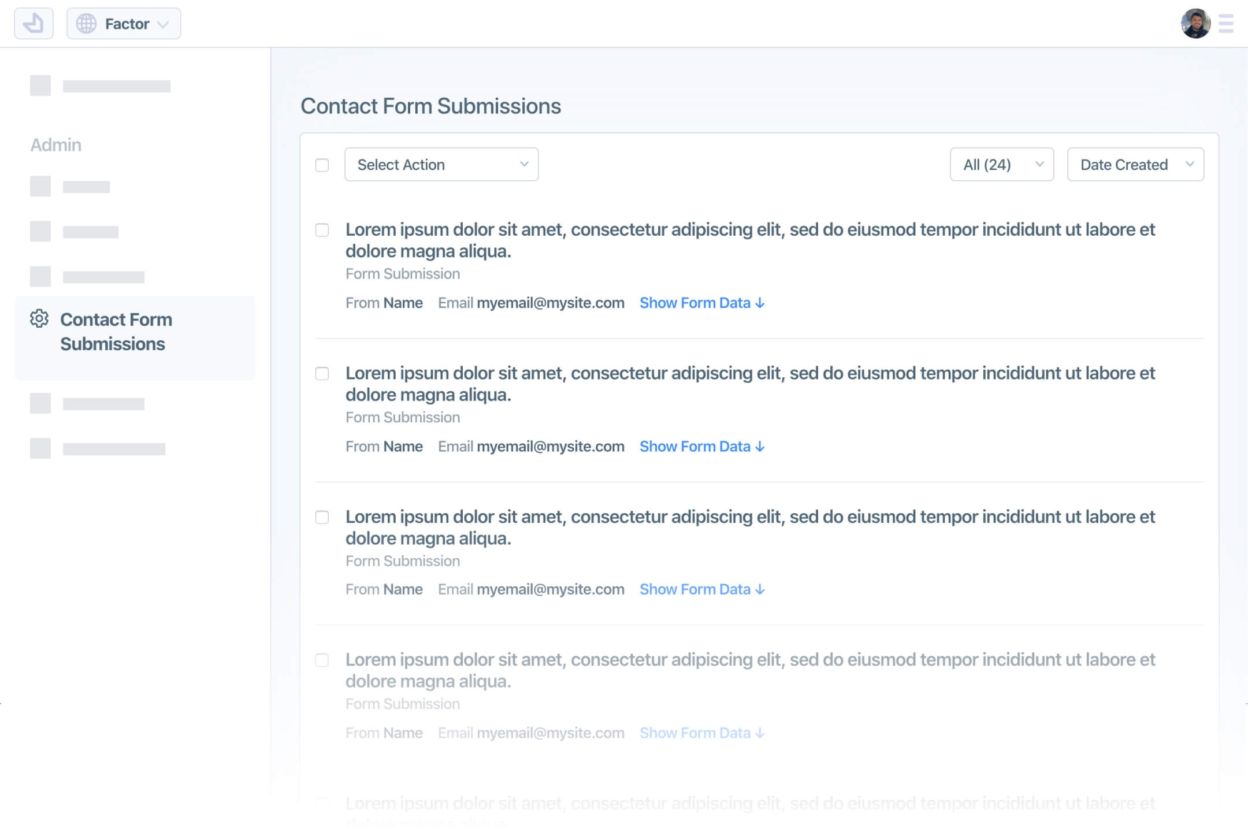Show form data for first submission
Screen dimensions: 1248x832
click(701, 303)
